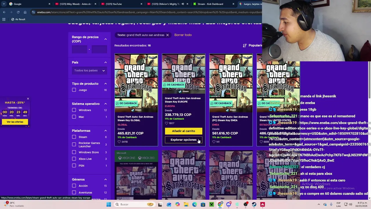Click Borrar todo to clear filters

coord(183,35)
